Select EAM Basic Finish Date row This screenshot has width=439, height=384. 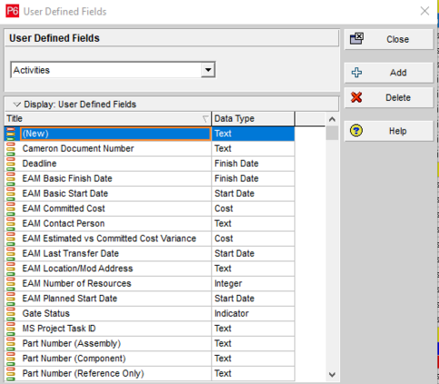(150, 178)
